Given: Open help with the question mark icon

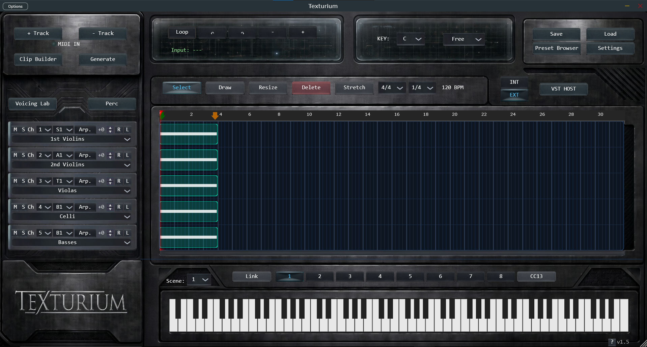Looking at the screenshot, I should click(x=612, y=342).
